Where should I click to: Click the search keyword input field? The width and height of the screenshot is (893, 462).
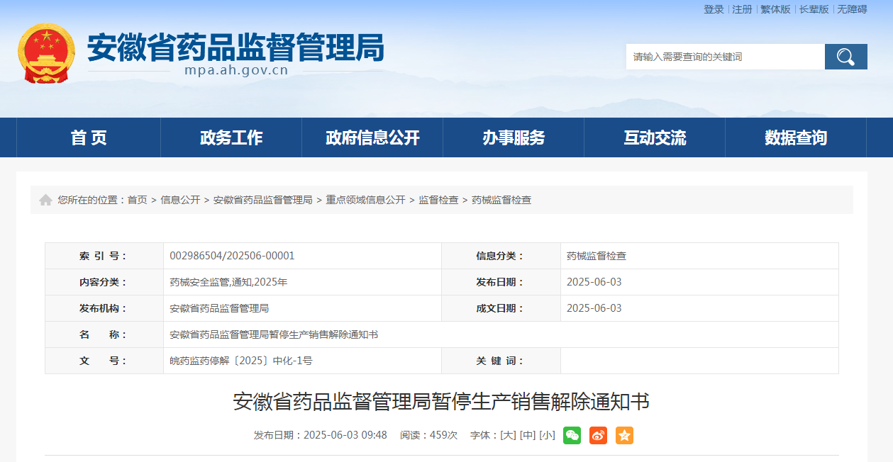pyautogui.click(x=725, y=57)
